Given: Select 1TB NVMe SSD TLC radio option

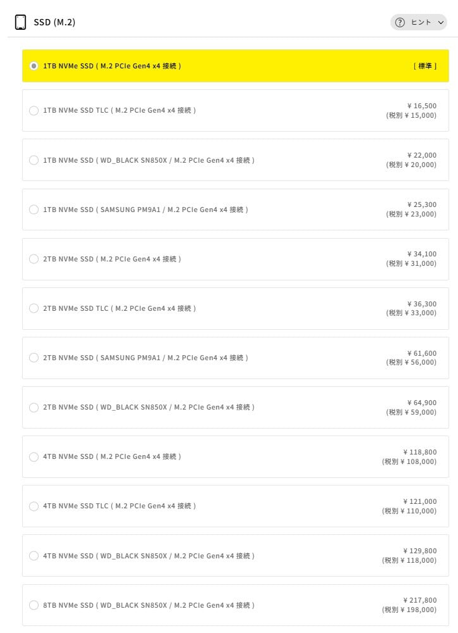Looking at the screenshot, I should pos(34,111).
